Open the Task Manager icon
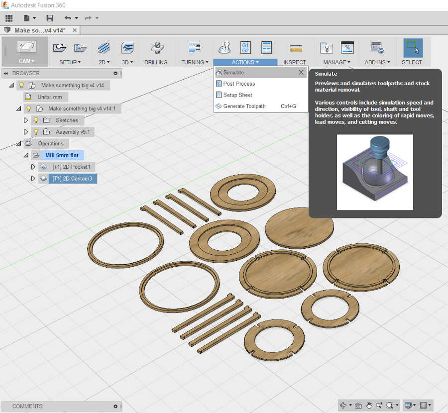 tap(347, 48)
